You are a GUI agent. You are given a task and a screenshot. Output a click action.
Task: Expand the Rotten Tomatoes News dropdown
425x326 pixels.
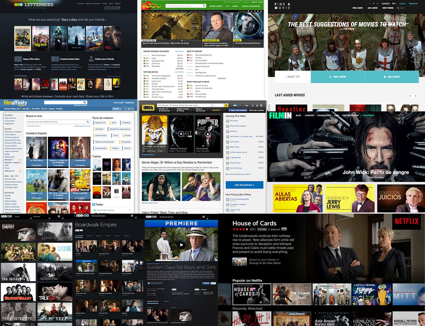click(236, 6)
